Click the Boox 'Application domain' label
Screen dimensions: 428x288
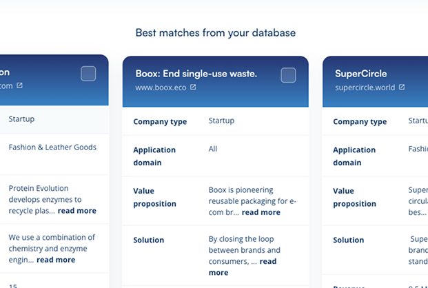(x=154, y=156)
